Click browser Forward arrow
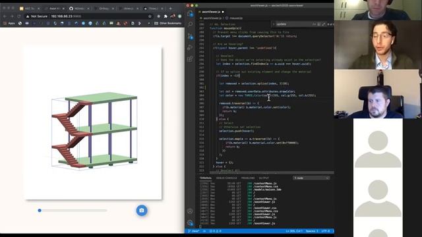The height and width of the screenshot is (237, 422). (12, 16)
